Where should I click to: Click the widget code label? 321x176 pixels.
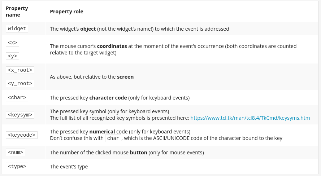tap(17, 28)
